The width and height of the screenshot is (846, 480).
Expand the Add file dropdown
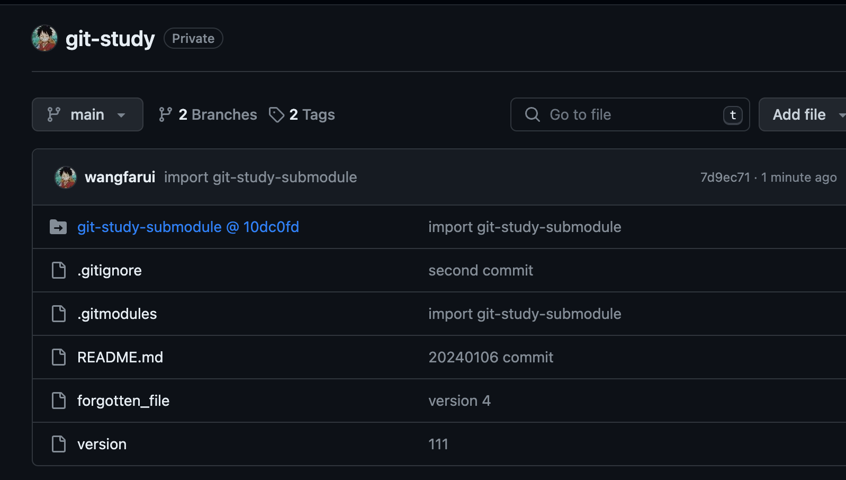click(x=803, y=114)
